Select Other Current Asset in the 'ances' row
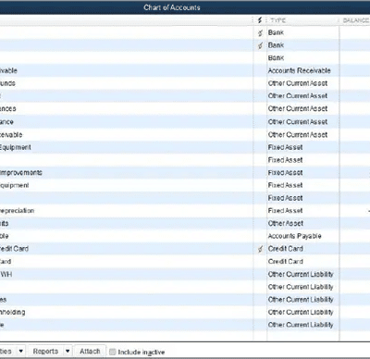Screen dimensions: 370x359 tap(298, 109)
